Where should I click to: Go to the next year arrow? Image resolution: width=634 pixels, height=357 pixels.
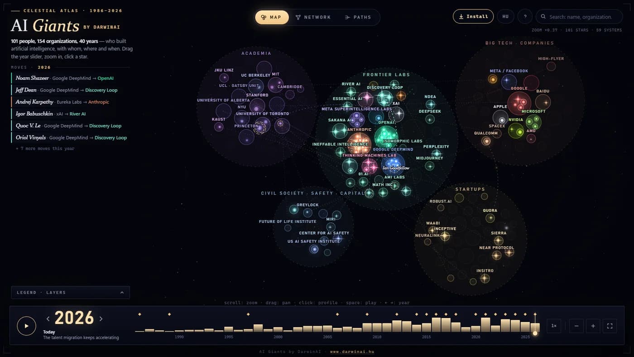(x=101, y=319)
